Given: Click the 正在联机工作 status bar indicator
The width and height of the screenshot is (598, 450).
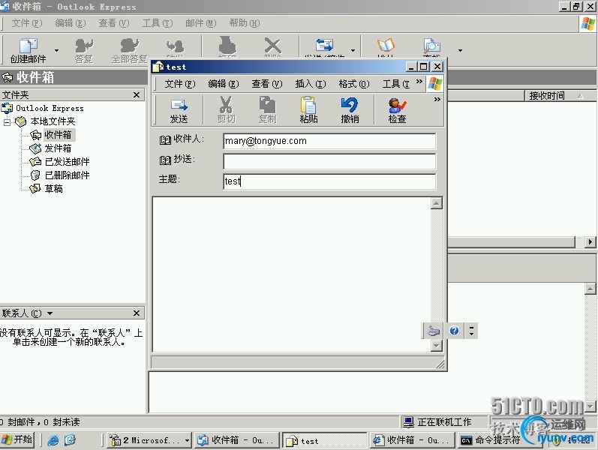Looking at the screenshot, I should point(438,421).
